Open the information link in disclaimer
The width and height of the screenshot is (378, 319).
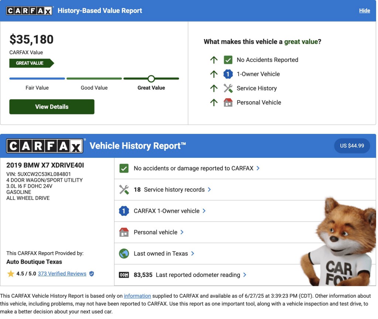click(x=137, y=296)
